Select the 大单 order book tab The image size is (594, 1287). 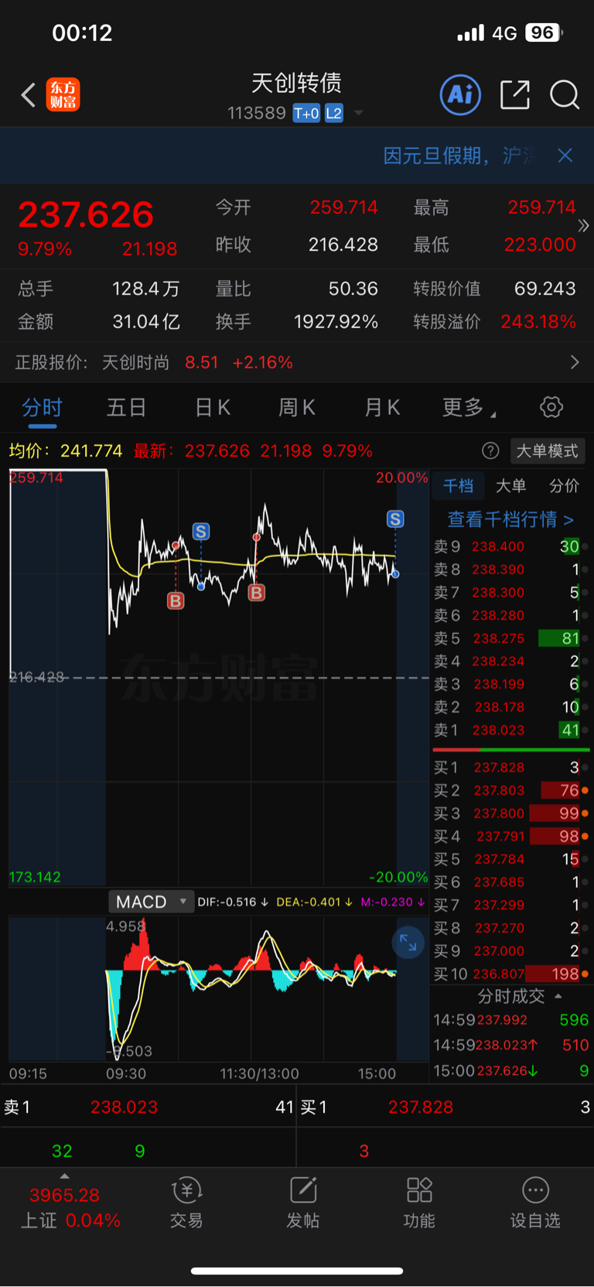pyautogui.click(x=510, y=486)
